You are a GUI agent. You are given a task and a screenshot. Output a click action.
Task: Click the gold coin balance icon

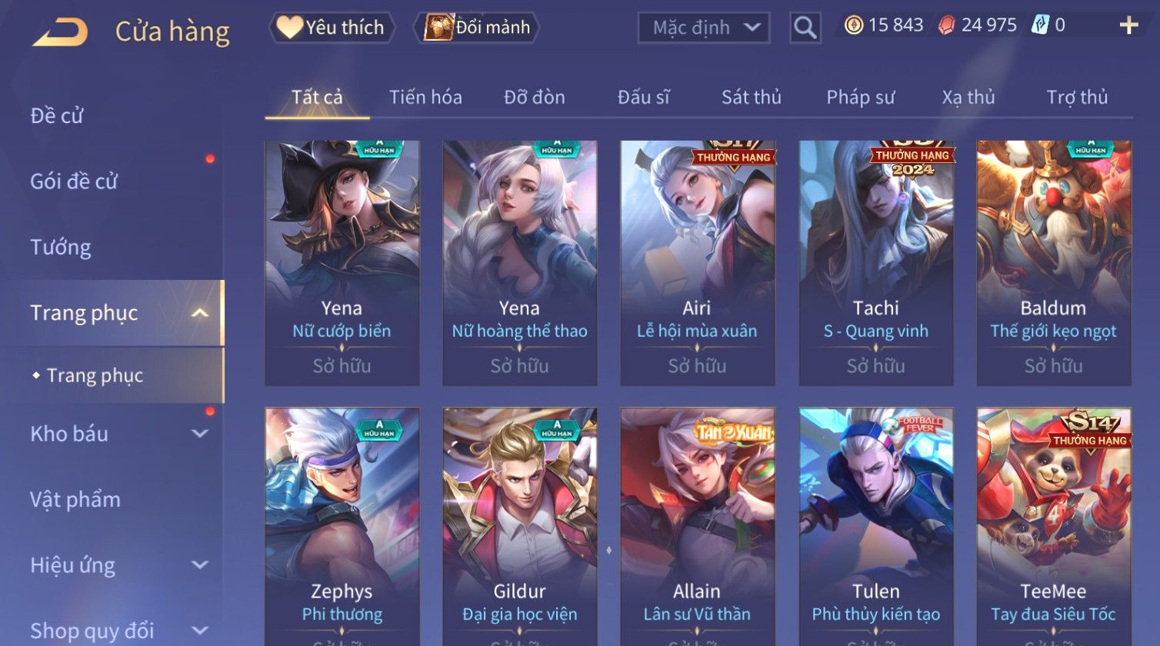point(853,25)
